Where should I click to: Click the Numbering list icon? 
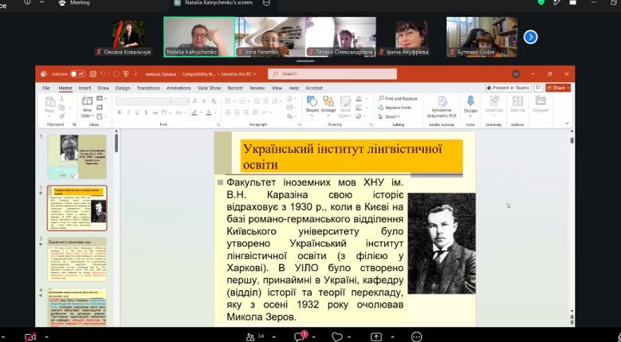241,102
